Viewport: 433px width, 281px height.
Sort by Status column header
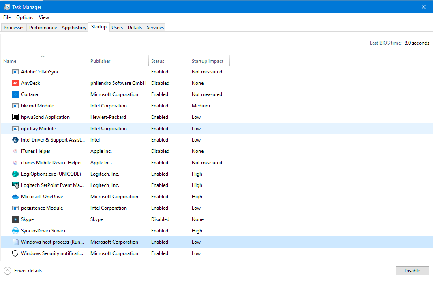coord(158,61)
